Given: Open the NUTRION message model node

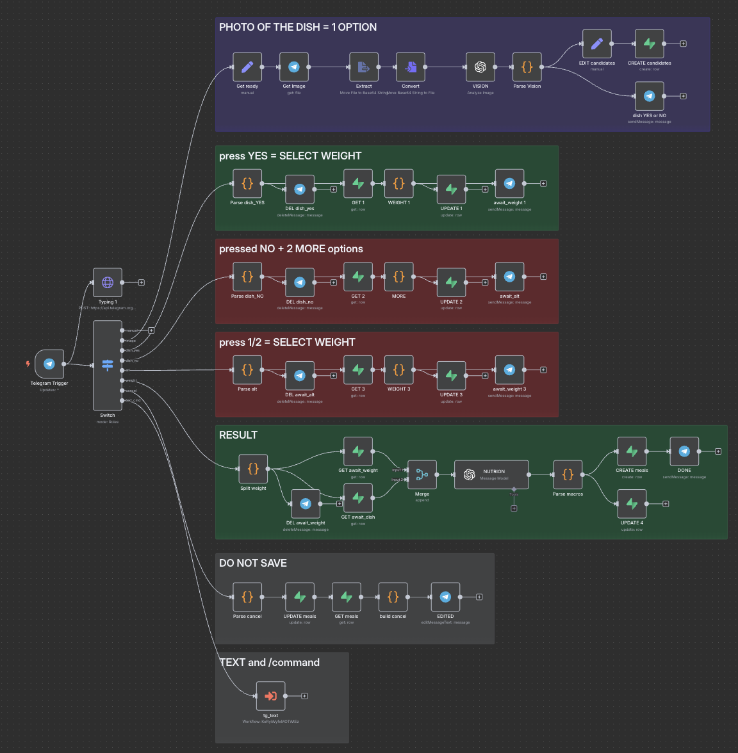Looking at the screenshot, I should [x=491, y=474].
